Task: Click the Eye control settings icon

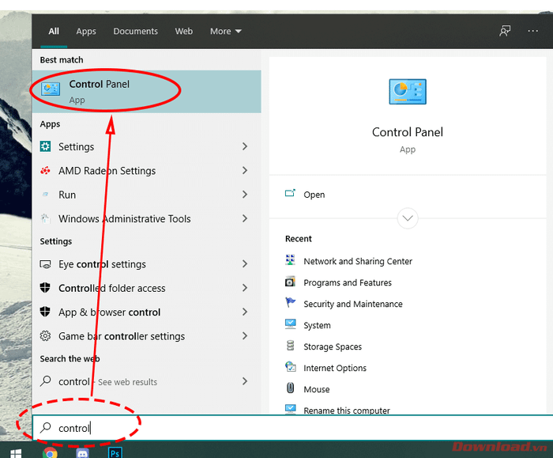Action: point(45,264)
